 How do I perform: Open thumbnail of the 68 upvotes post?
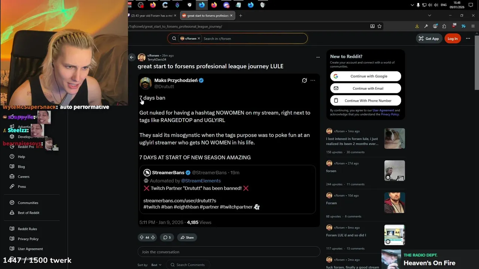[x=394, y=203]
